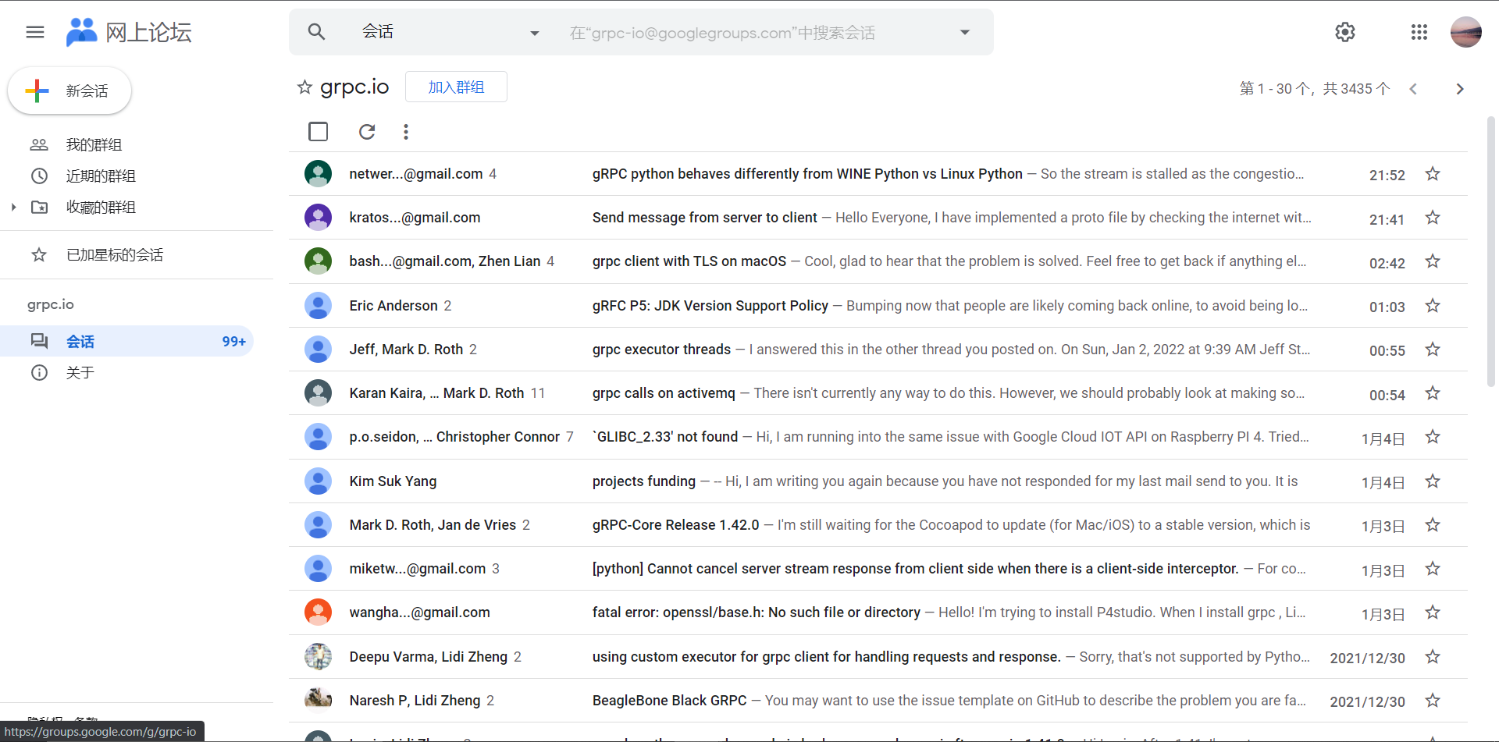Select the 会话 tab with 99+ badge
This screenshot has height=742, width=1499.
pos(126,341)
